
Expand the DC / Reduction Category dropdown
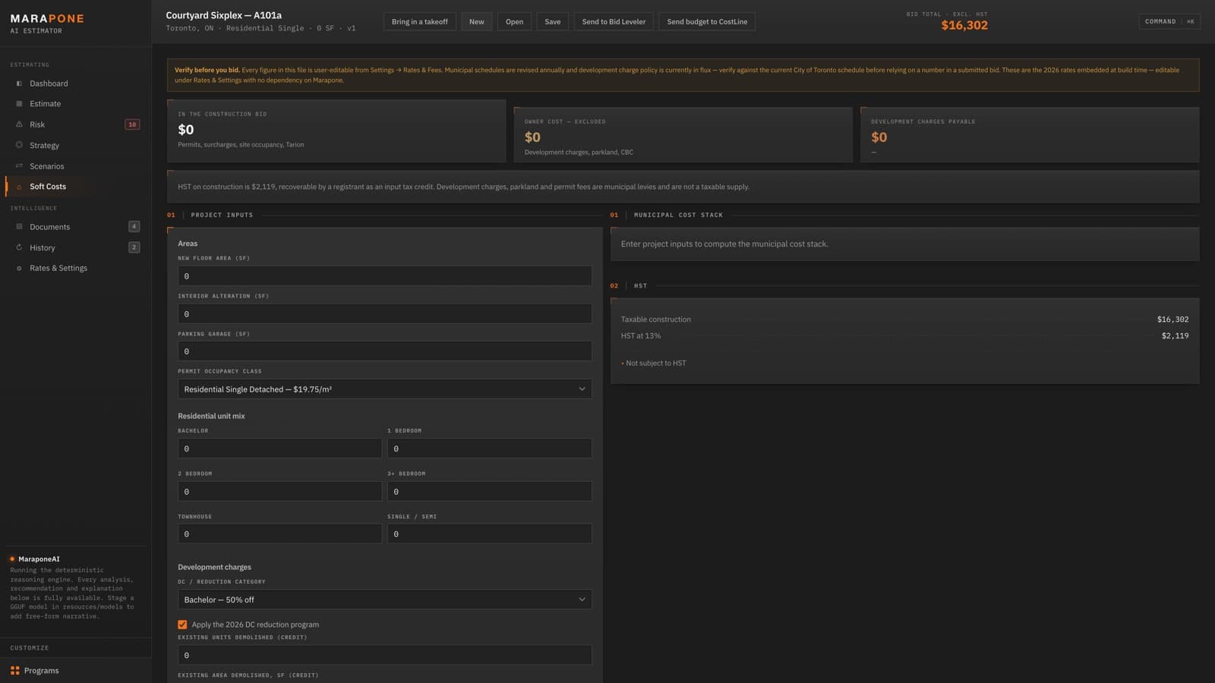click(x=384, y=600)
